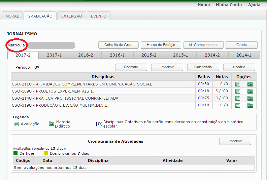Click the Ajuda link
Image resolution: width=267 pixels, height=180 pixels.
[254, 5]
